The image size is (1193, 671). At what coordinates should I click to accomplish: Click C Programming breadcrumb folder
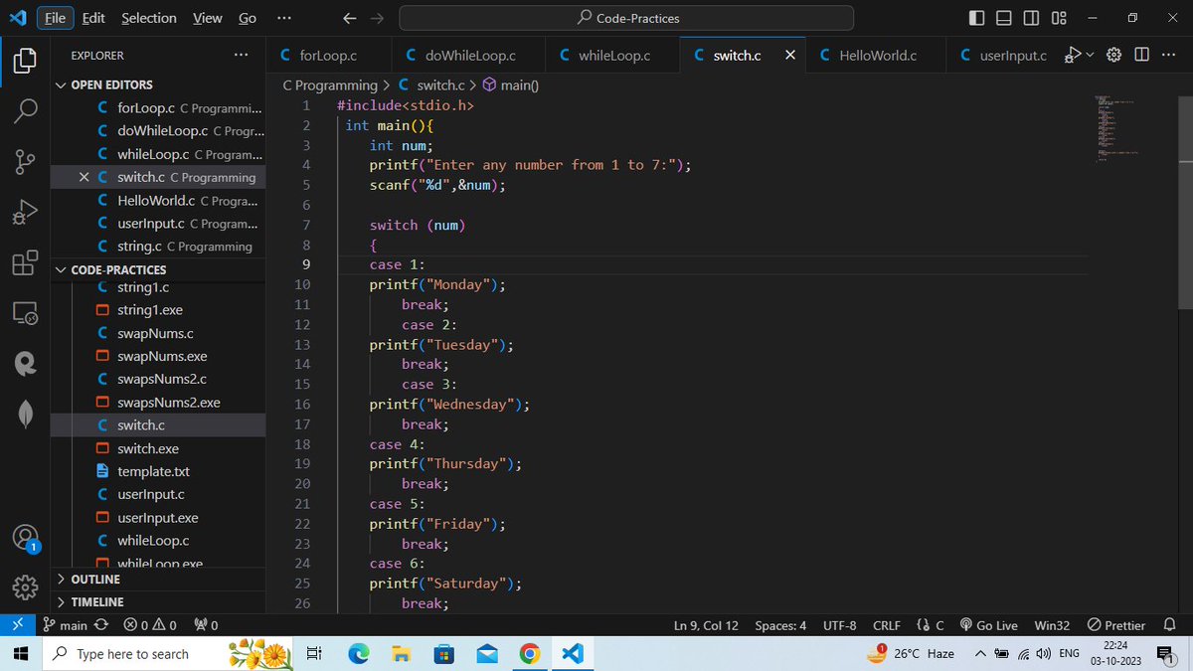coord(330,84)
